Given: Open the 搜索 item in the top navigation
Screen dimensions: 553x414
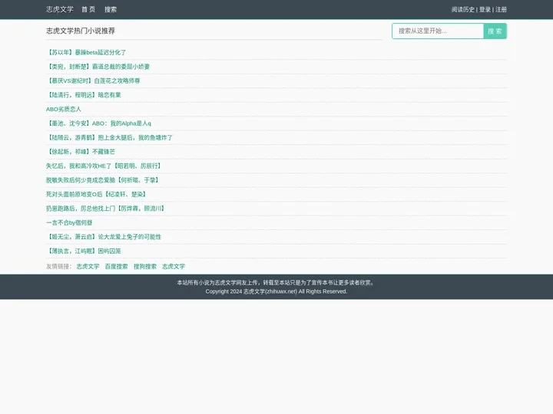Looking at the screenshot, I should pyautogui.click(x=111, y=9).
